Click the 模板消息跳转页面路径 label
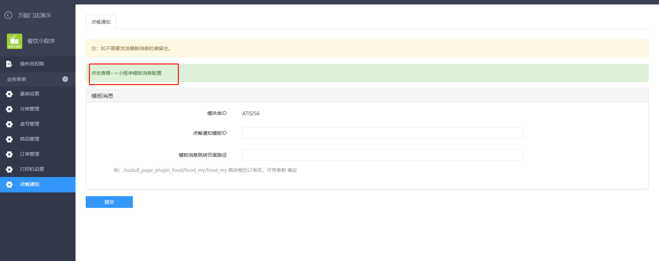Viewport: 659px width, 261px height. pyautogui.click(x=203, y=155)
